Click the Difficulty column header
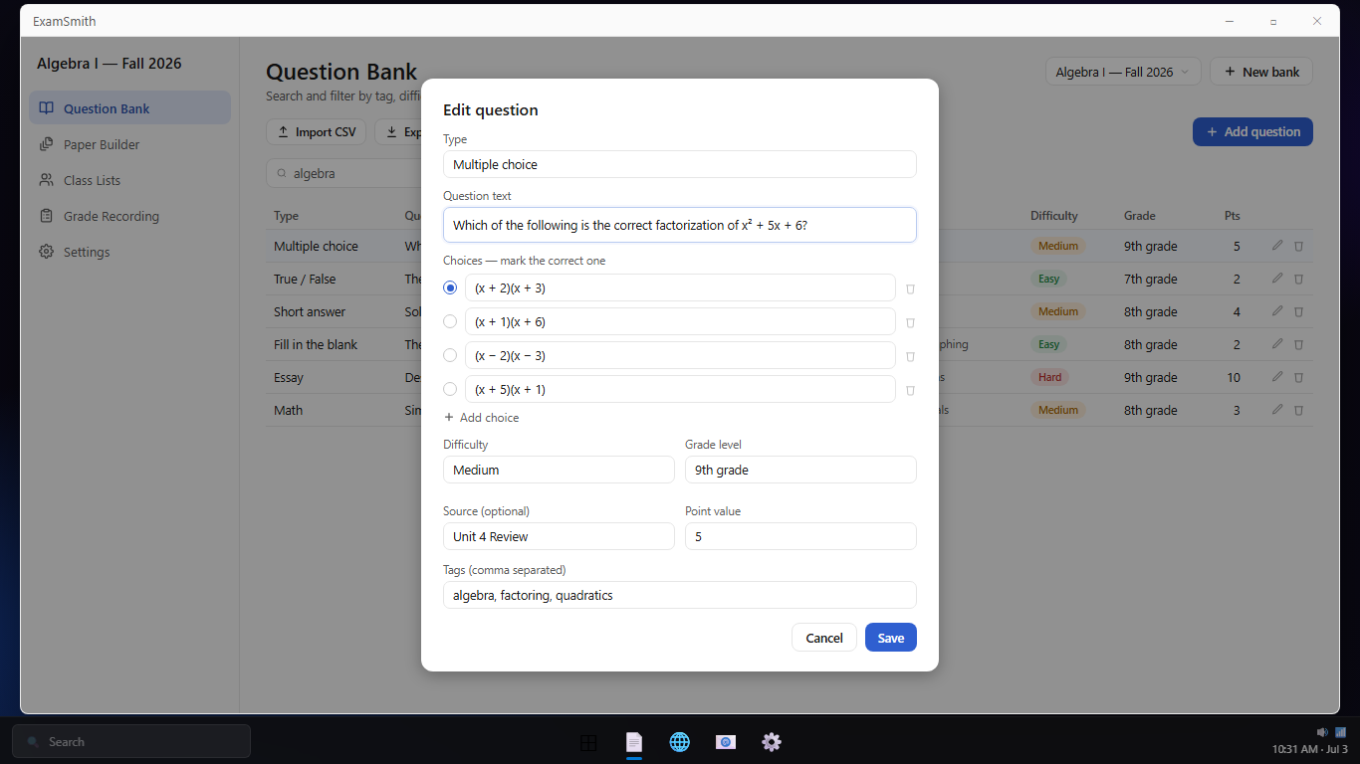The image size is (1360, 764). click(x=1054, y=216)
